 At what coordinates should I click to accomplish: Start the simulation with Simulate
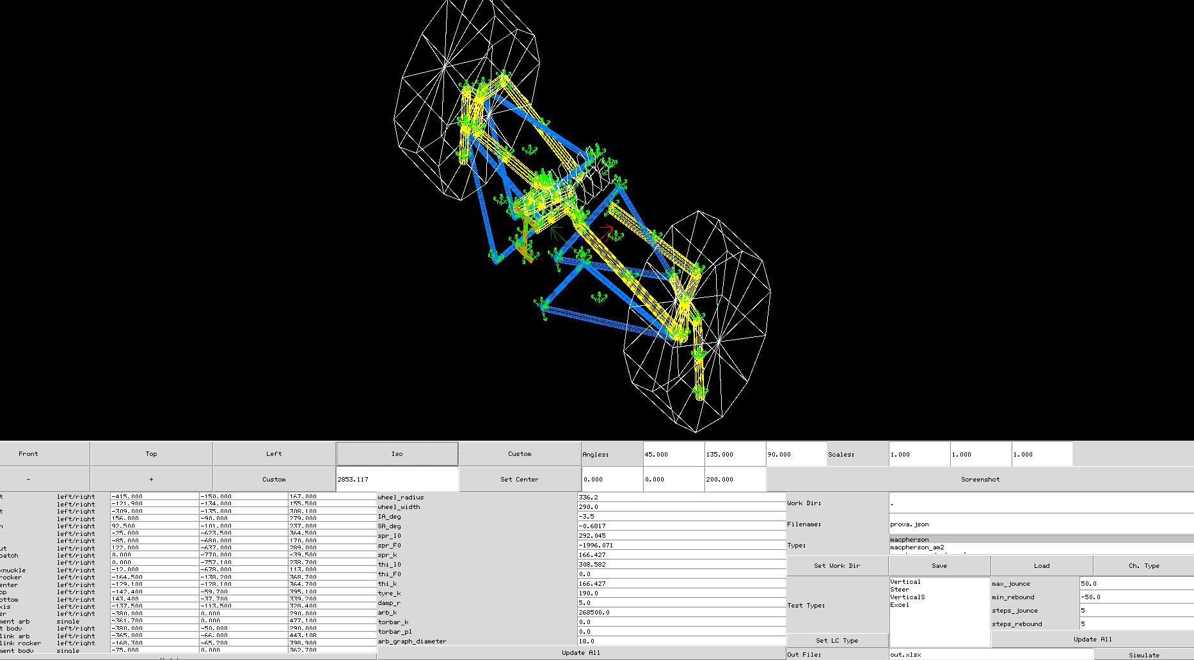tap(1144, 655)
